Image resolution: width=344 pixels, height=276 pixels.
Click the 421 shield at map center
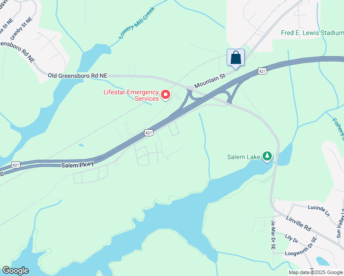coord(149,132)
